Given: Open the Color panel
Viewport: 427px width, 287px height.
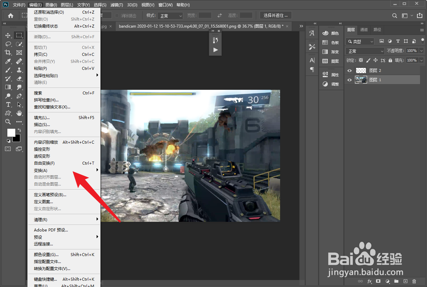Looking at the screenshot, I should point(331,33).
